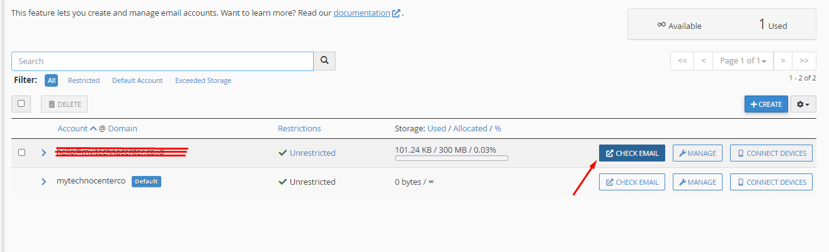Filter by Restricted accounts
The width and height of the screenshot is (829, 252).
84,80
